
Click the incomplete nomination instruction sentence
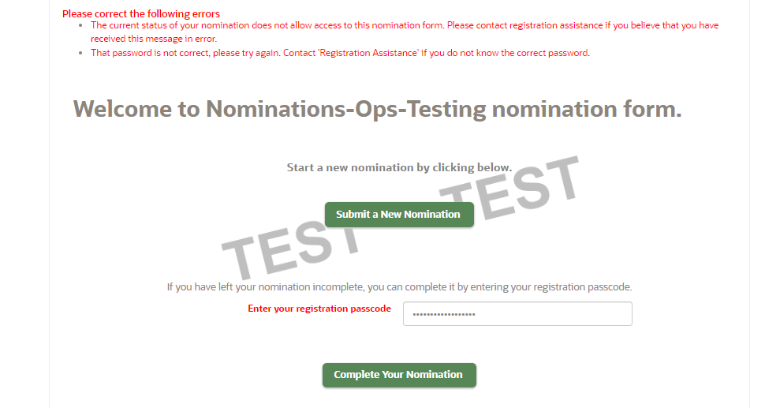pyautogui.click(x=399, y=286)
